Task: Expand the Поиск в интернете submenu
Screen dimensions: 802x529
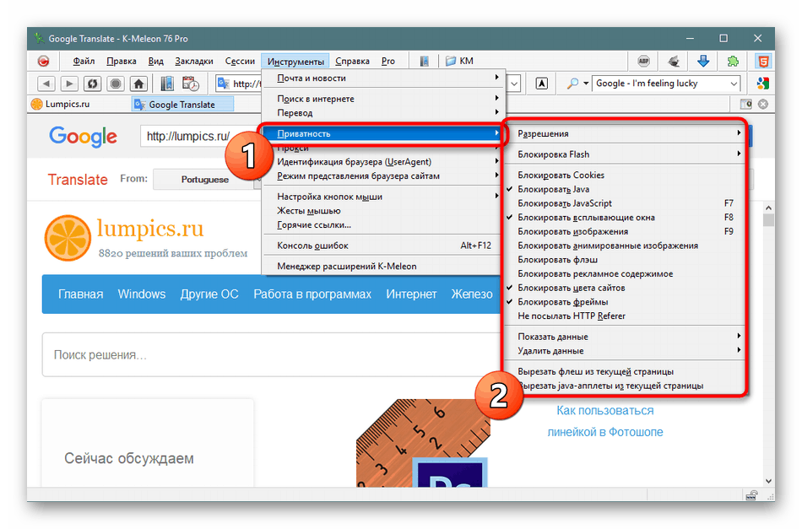Action: coord(383,99)
